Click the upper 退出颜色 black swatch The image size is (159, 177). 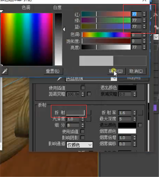(x=127, y=88)
